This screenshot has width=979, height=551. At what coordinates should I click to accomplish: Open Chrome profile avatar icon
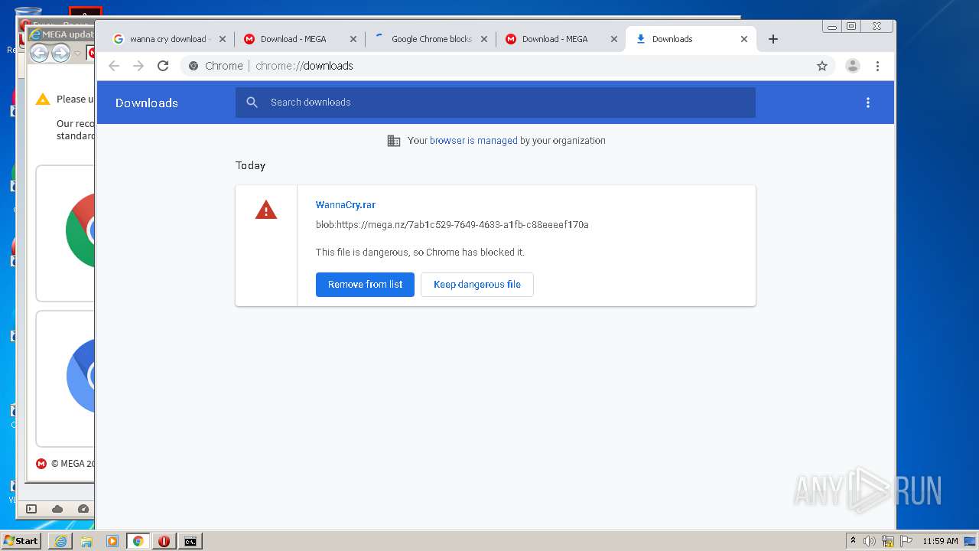852,66
